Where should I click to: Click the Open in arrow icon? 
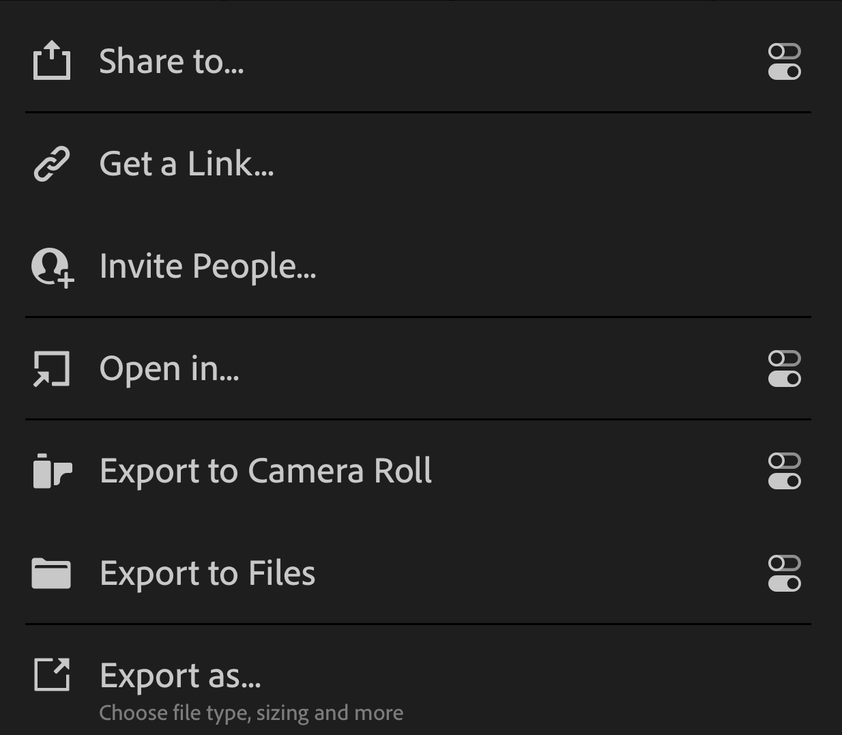point(51,369)
